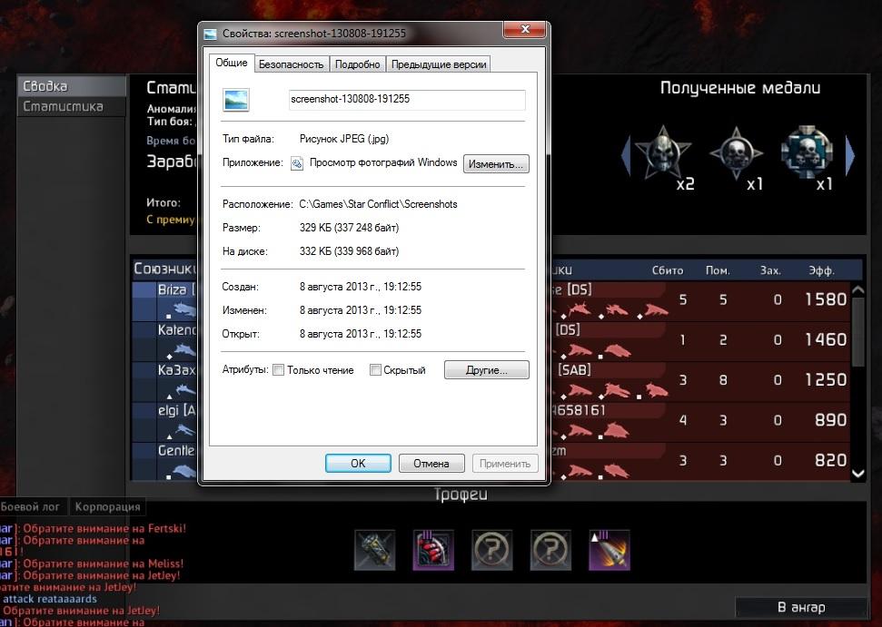Click the ship icon under Ka3ax
882x627 pixels.
coord(185,390)
